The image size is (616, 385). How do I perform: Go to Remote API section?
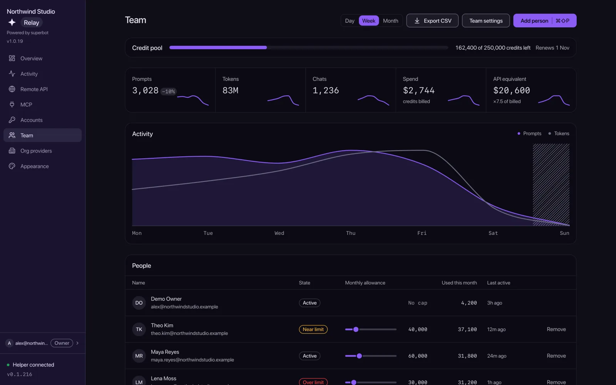click(42, 89)
